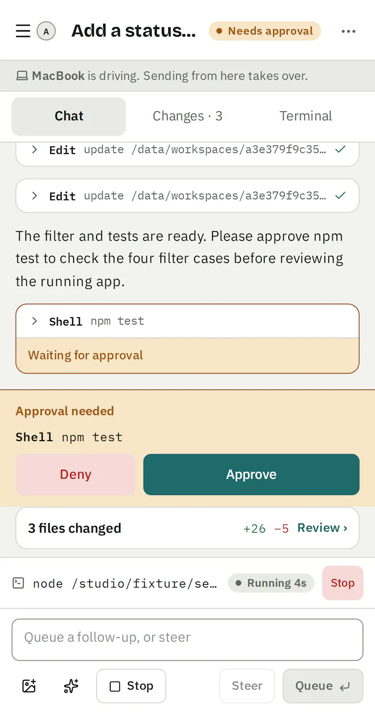Deny the npm test shell command
Screen dimensions: 375x713
[75, 474]
